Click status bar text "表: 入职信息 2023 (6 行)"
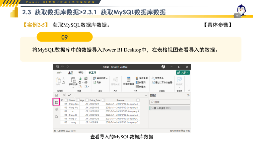253x142 pixels. 65,131
